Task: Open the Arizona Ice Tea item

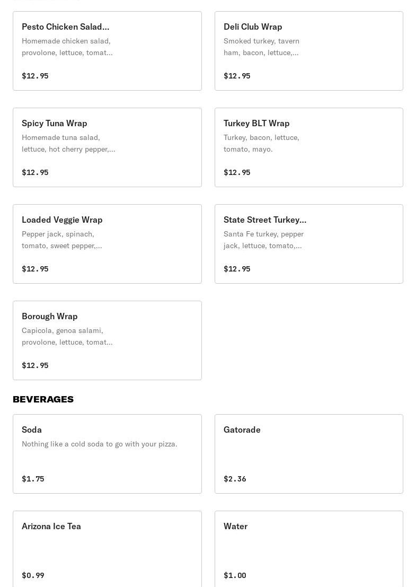Action: click(x=107, y=549)
